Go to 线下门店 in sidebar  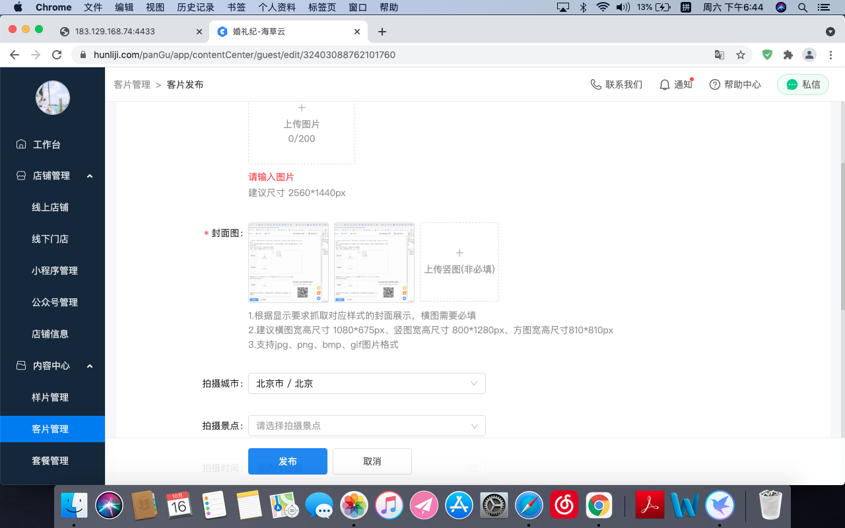coord(50,239)
